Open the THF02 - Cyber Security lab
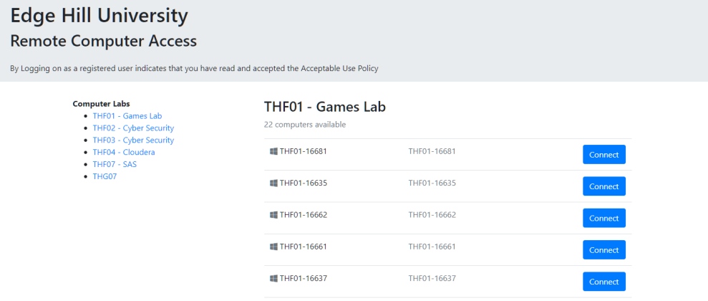 (x=133, y=128)
